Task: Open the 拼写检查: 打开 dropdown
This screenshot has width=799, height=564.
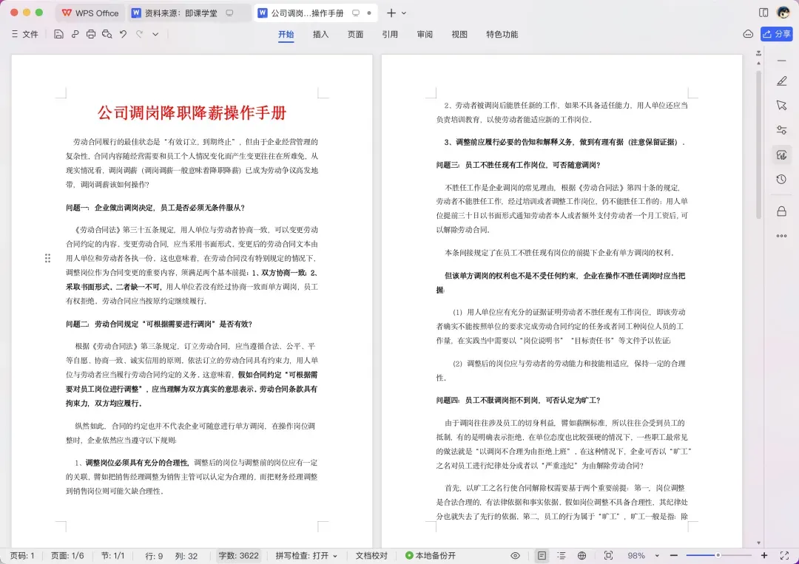Action: click(306, 555)
